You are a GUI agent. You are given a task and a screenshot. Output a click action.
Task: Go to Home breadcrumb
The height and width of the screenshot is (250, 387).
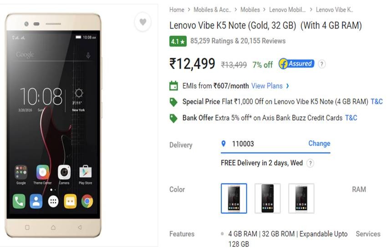pyautogui.click(x=177, y=10)
